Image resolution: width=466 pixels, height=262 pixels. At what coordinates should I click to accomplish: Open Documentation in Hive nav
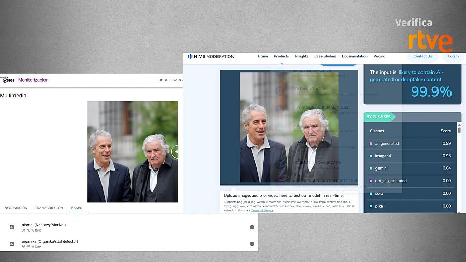355,56
